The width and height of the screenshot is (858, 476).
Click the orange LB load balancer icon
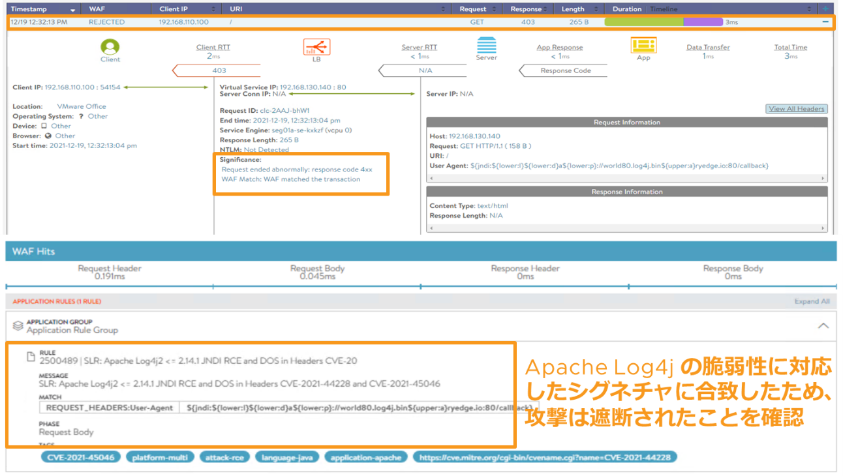point(316,46)
